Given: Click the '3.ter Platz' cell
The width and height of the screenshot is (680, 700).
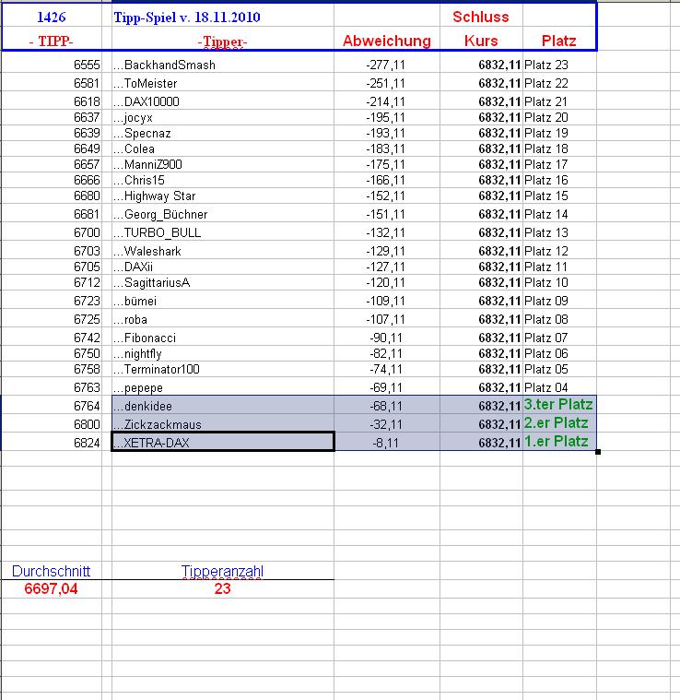Looking at the screenshot, I should click(x=559, y=405).
